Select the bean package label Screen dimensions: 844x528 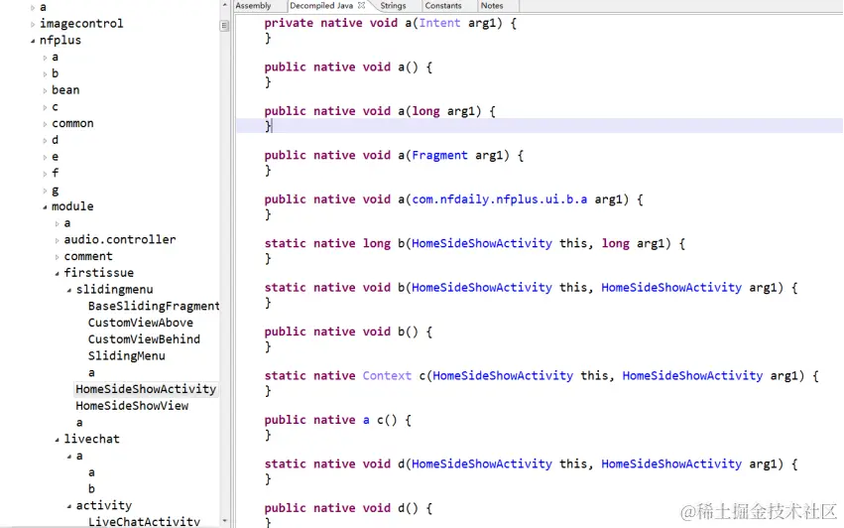click(x=65, y=90)
